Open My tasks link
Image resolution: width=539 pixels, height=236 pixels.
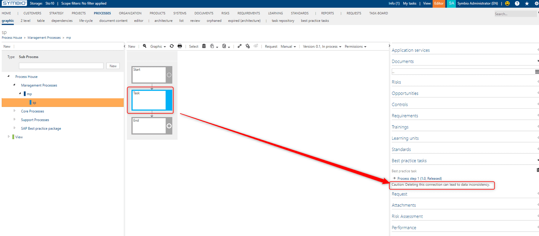click(x=410, y=4)
